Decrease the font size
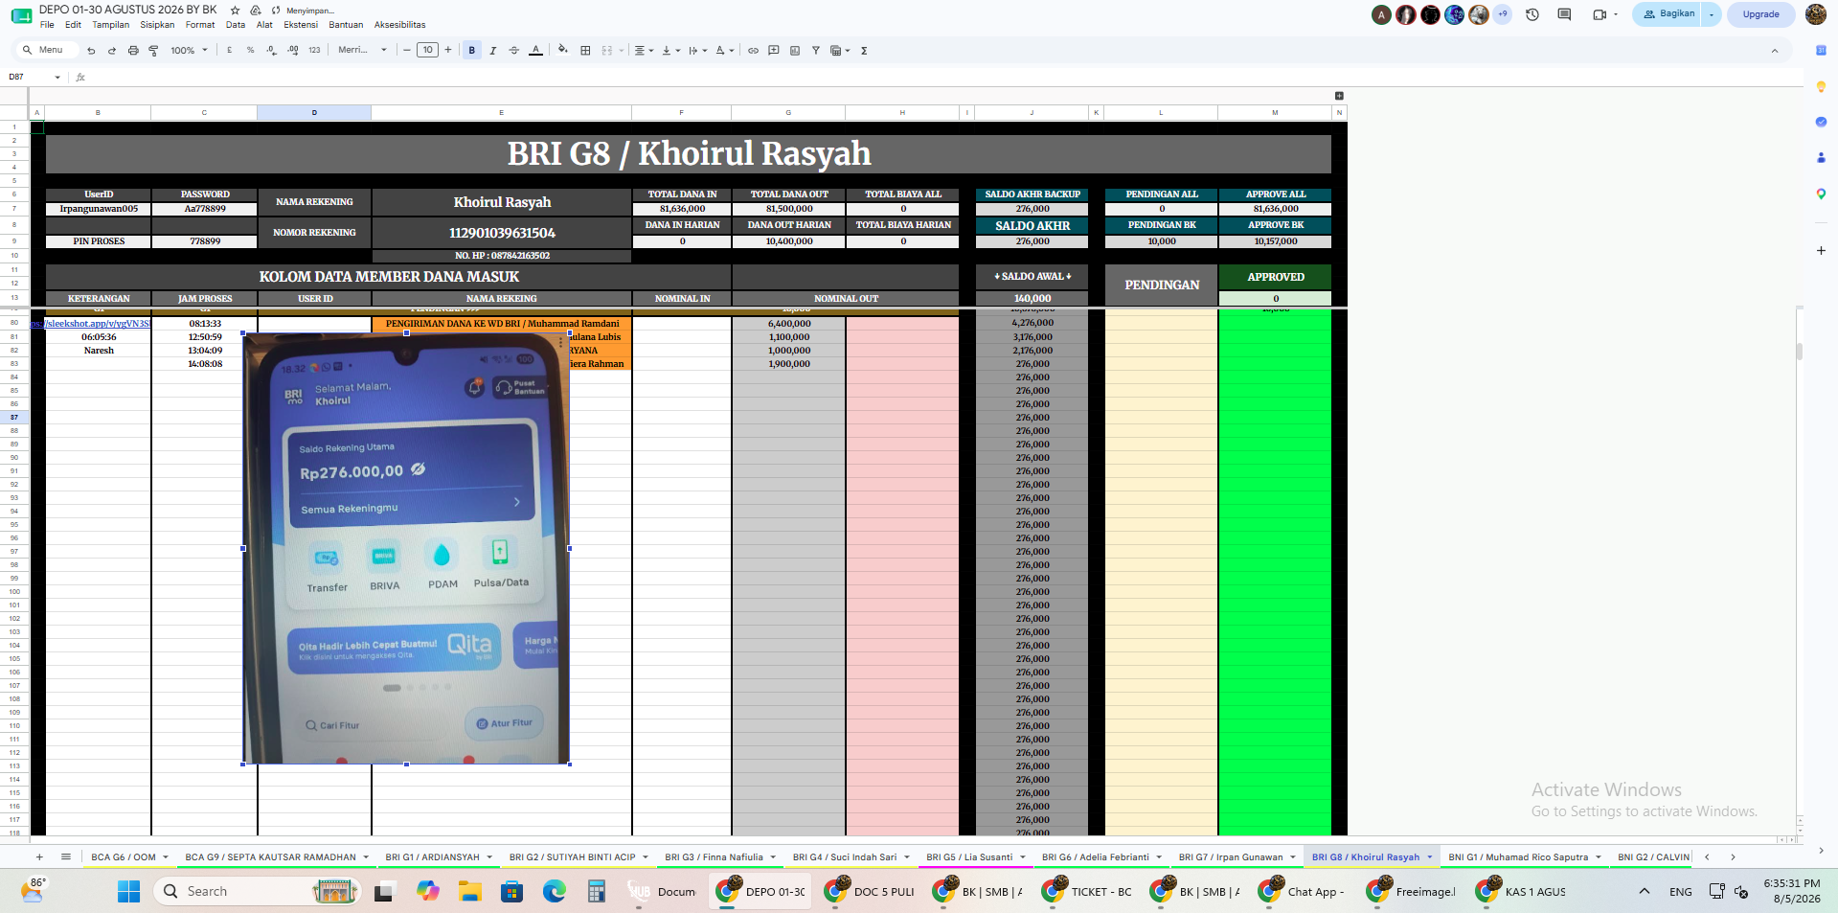The height and width of the screenshot is (913, 1838). (407, 51)
